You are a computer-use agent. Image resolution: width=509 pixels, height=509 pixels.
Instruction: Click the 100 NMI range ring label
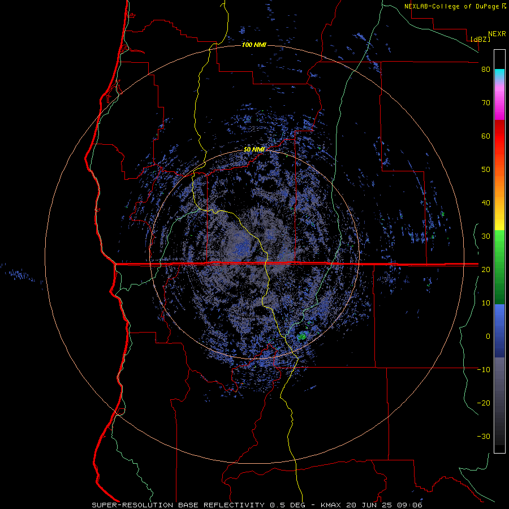coord(254,45)
